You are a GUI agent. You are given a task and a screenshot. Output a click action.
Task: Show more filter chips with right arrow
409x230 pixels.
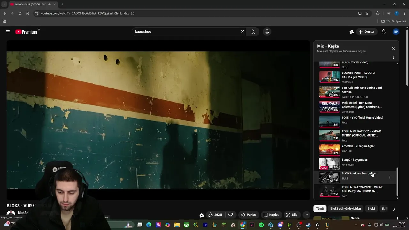pos(394,209)
